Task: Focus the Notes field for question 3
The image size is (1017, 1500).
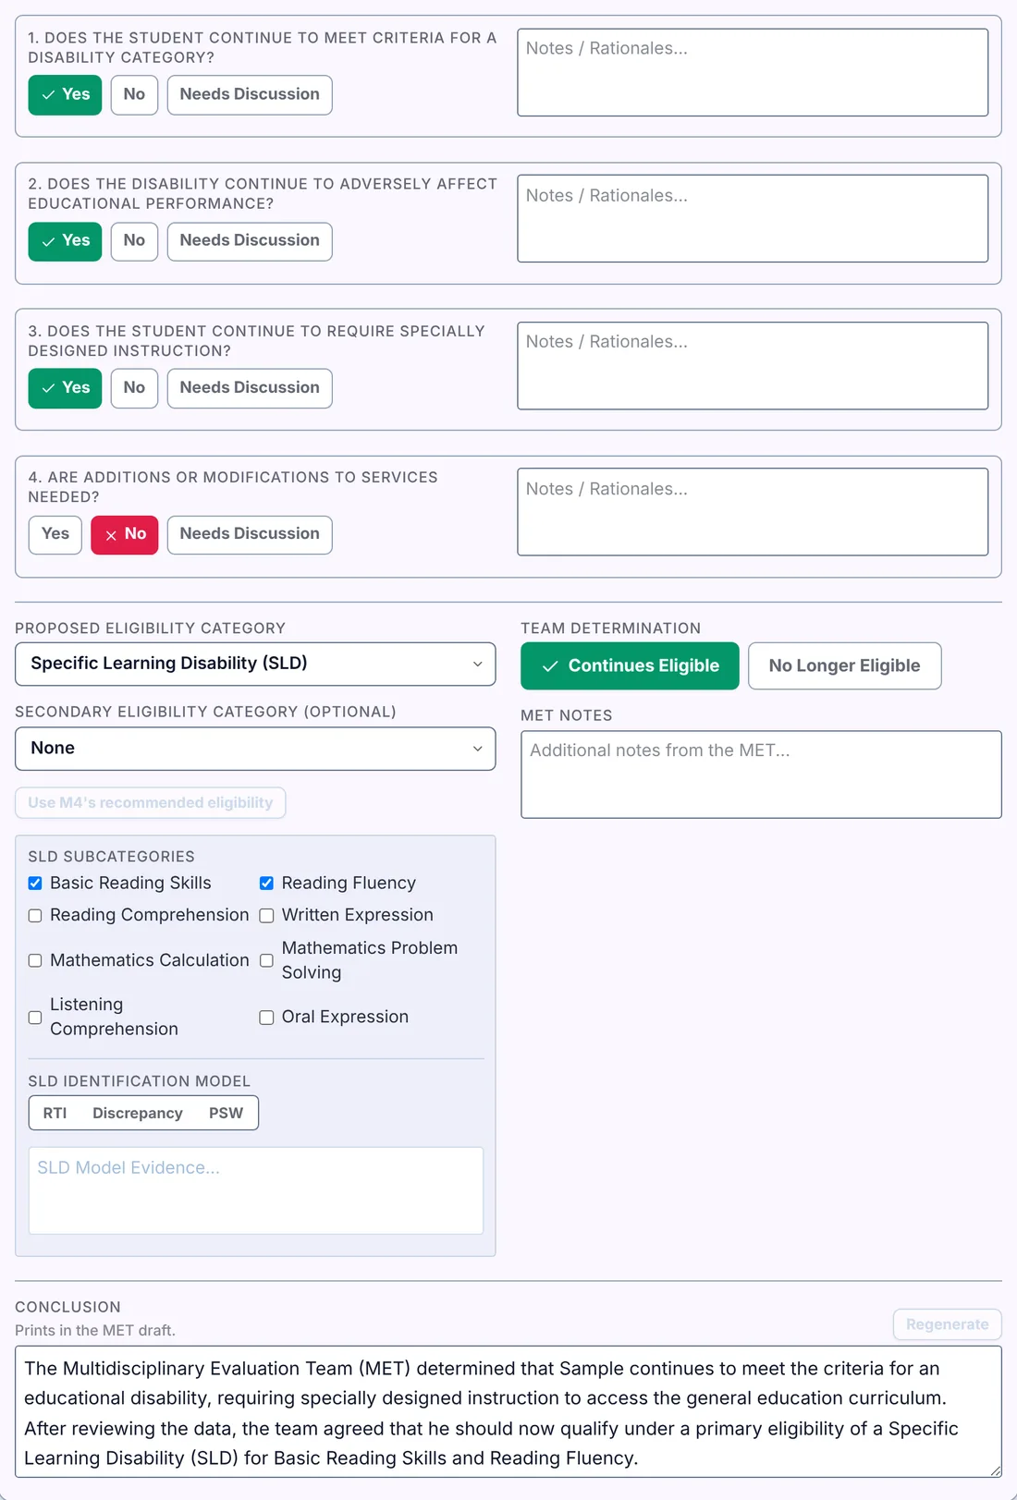Action: (x=753, y=365)
